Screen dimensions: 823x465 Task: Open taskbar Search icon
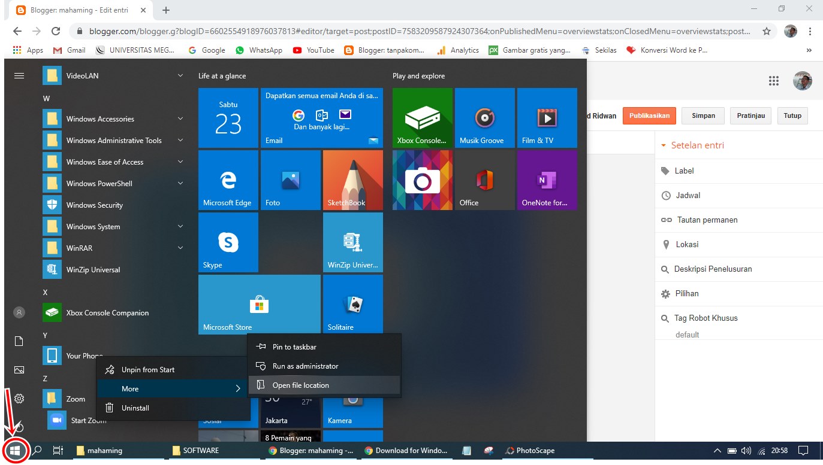tap(37, 451)
